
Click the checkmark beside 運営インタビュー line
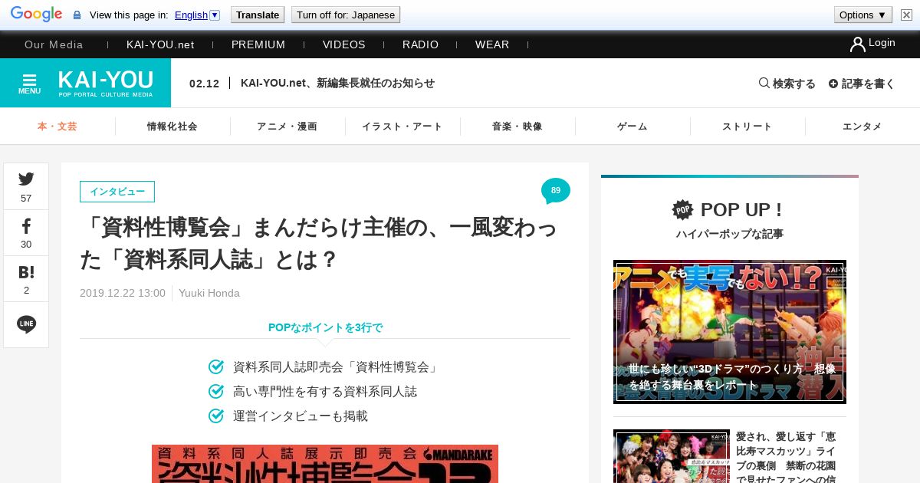pyautogui.click(x=216, y=416)
